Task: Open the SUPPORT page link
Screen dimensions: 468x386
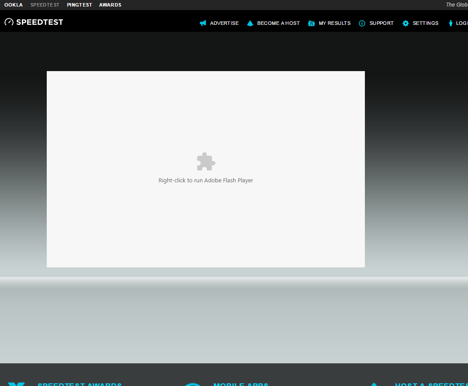Action: [381, 23]
